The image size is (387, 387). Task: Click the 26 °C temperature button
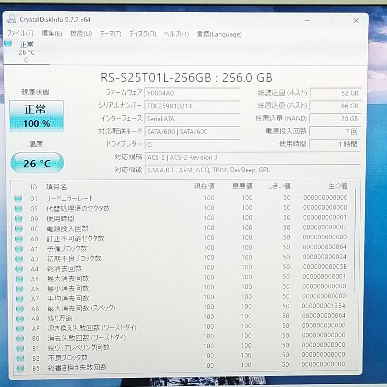click(37, 163)
